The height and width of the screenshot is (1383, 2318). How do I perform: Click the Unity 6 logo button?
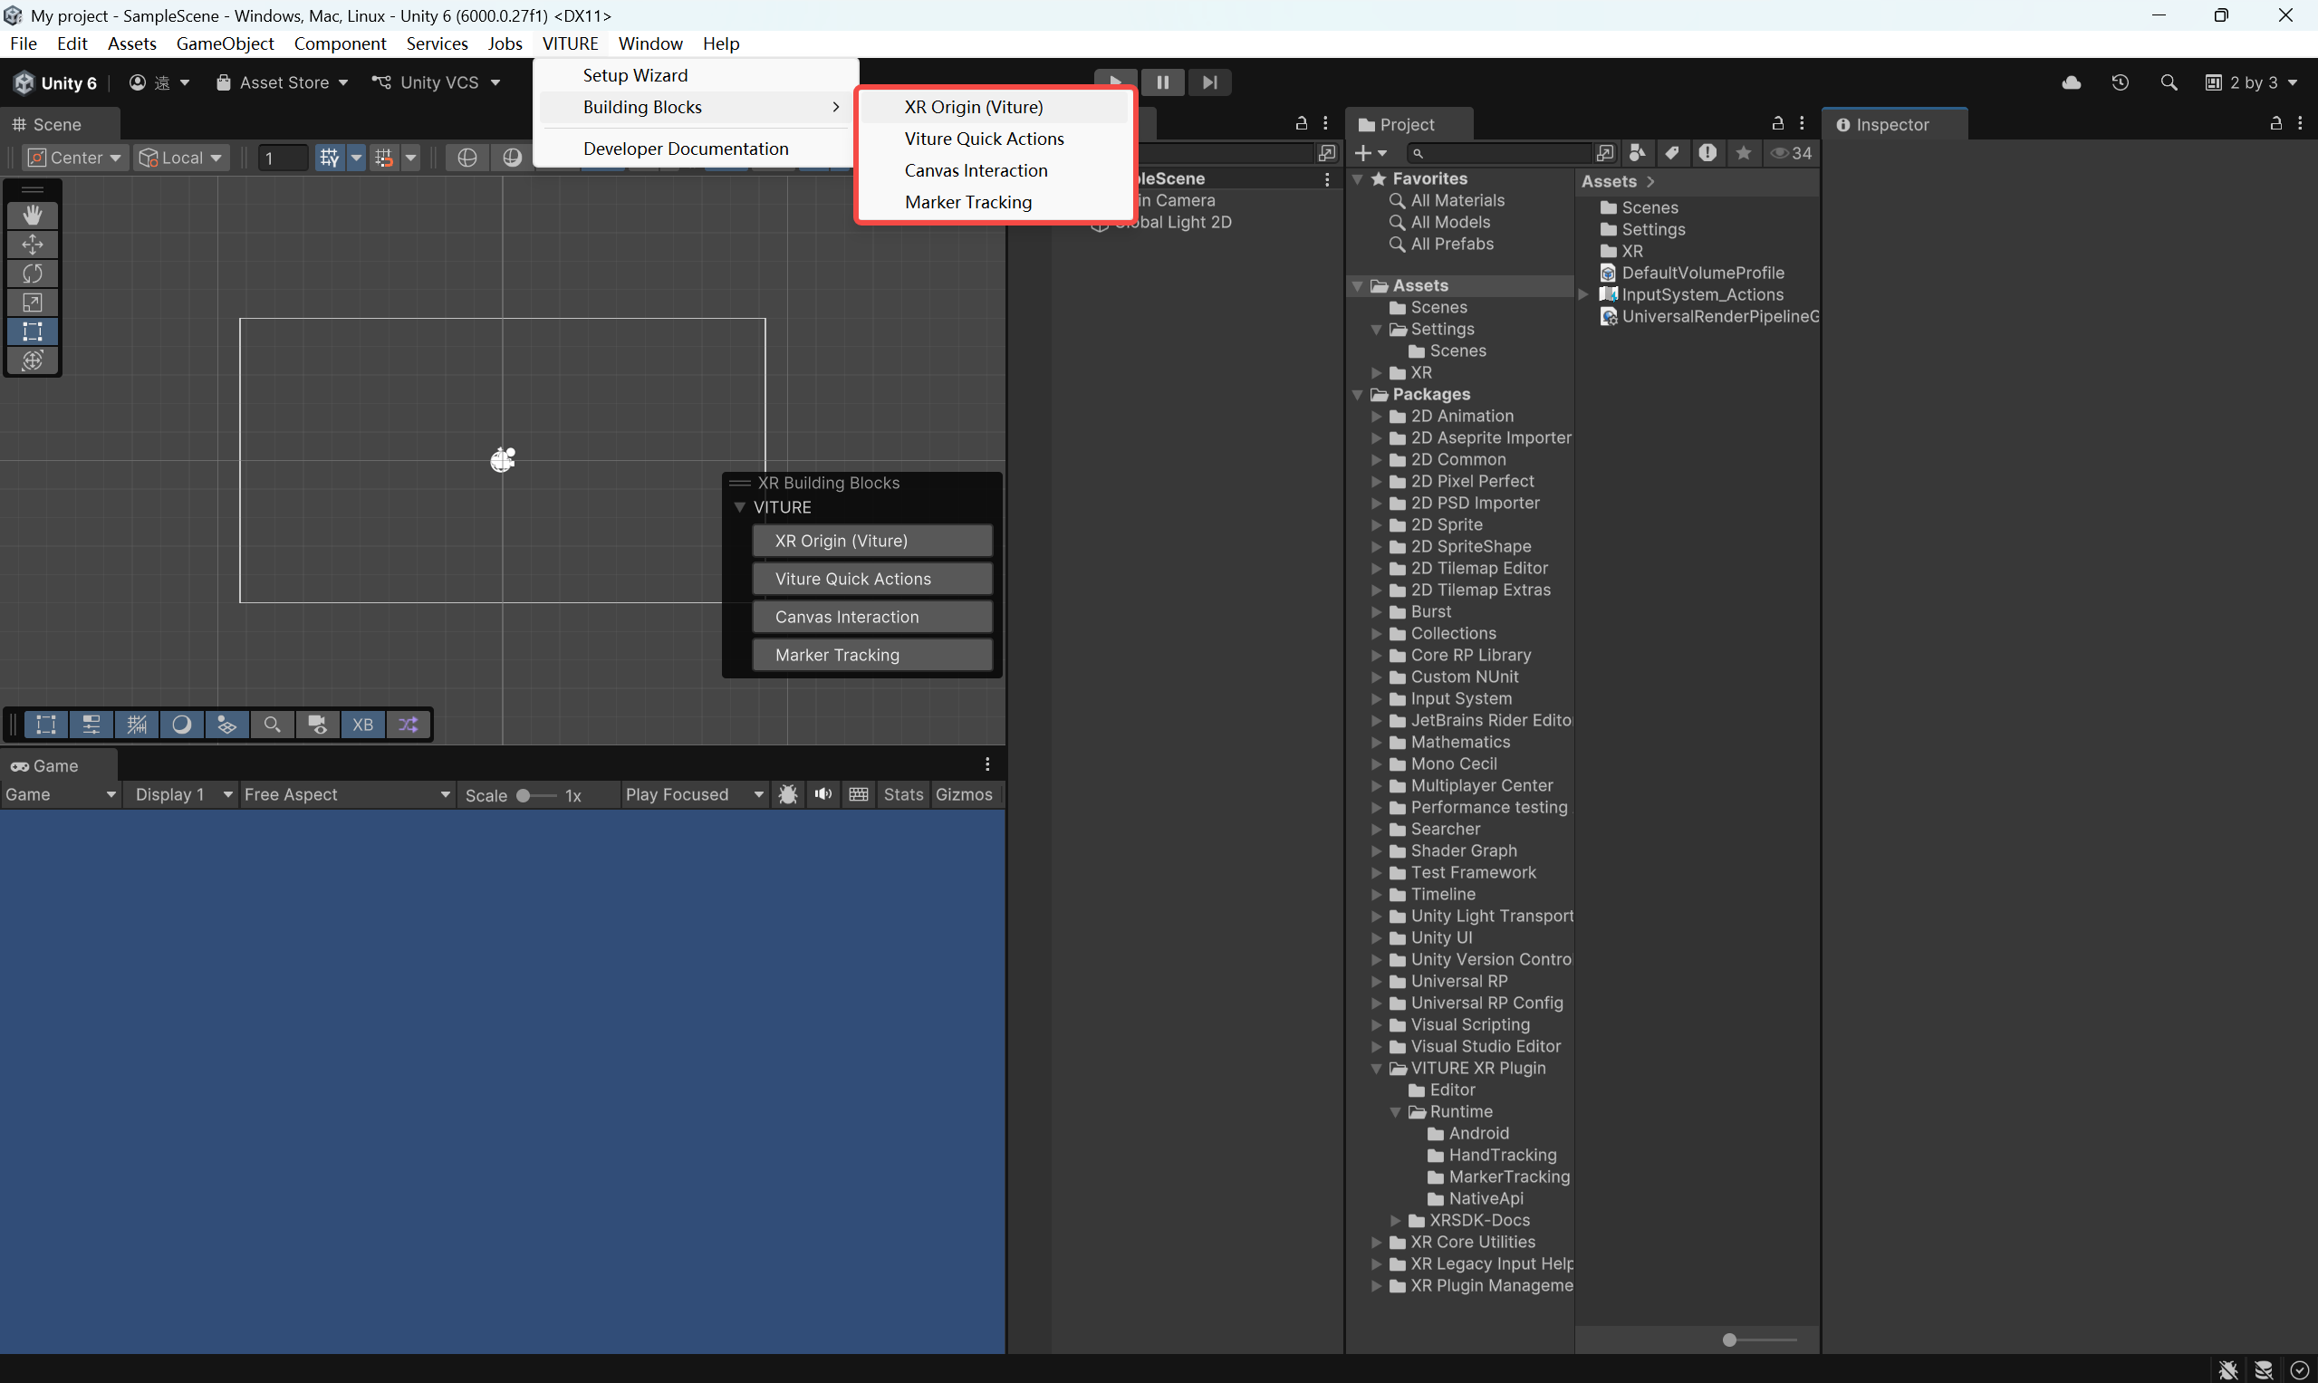55,82
